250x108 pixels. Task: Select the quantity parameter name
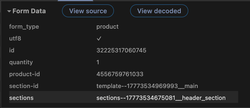click(x=21, y=62)
